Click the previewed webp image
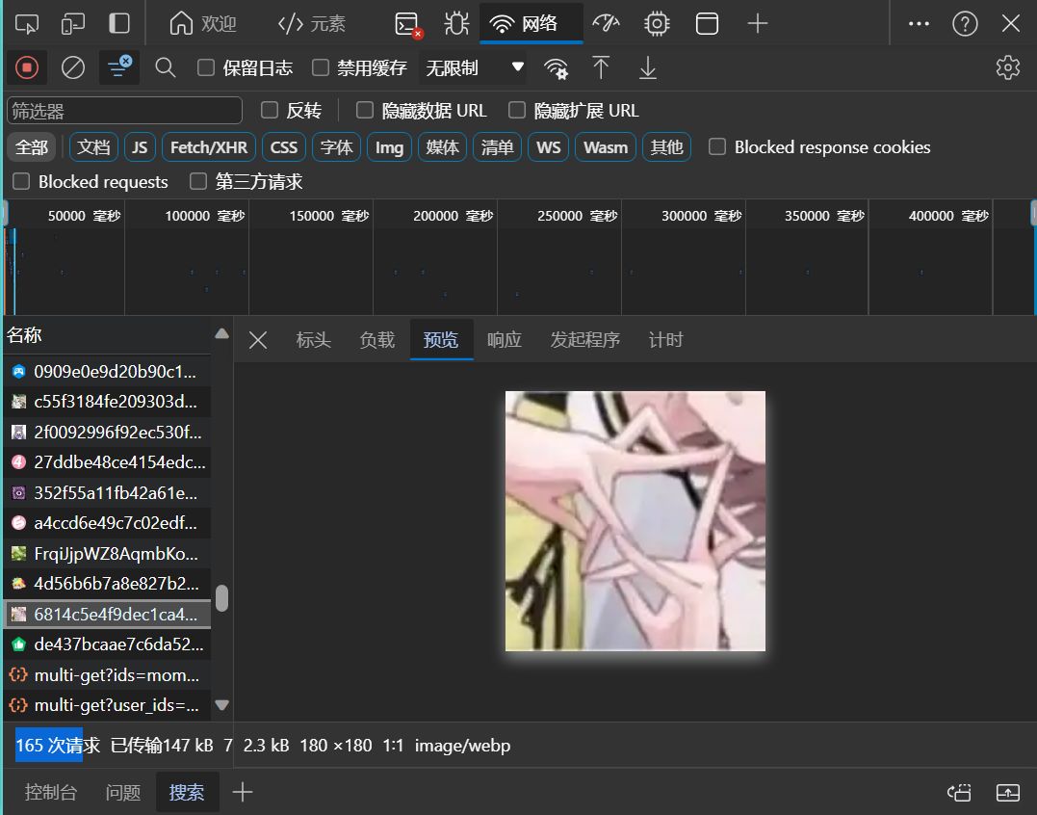This screenshot has width=1037, height=815. [635, 521]
